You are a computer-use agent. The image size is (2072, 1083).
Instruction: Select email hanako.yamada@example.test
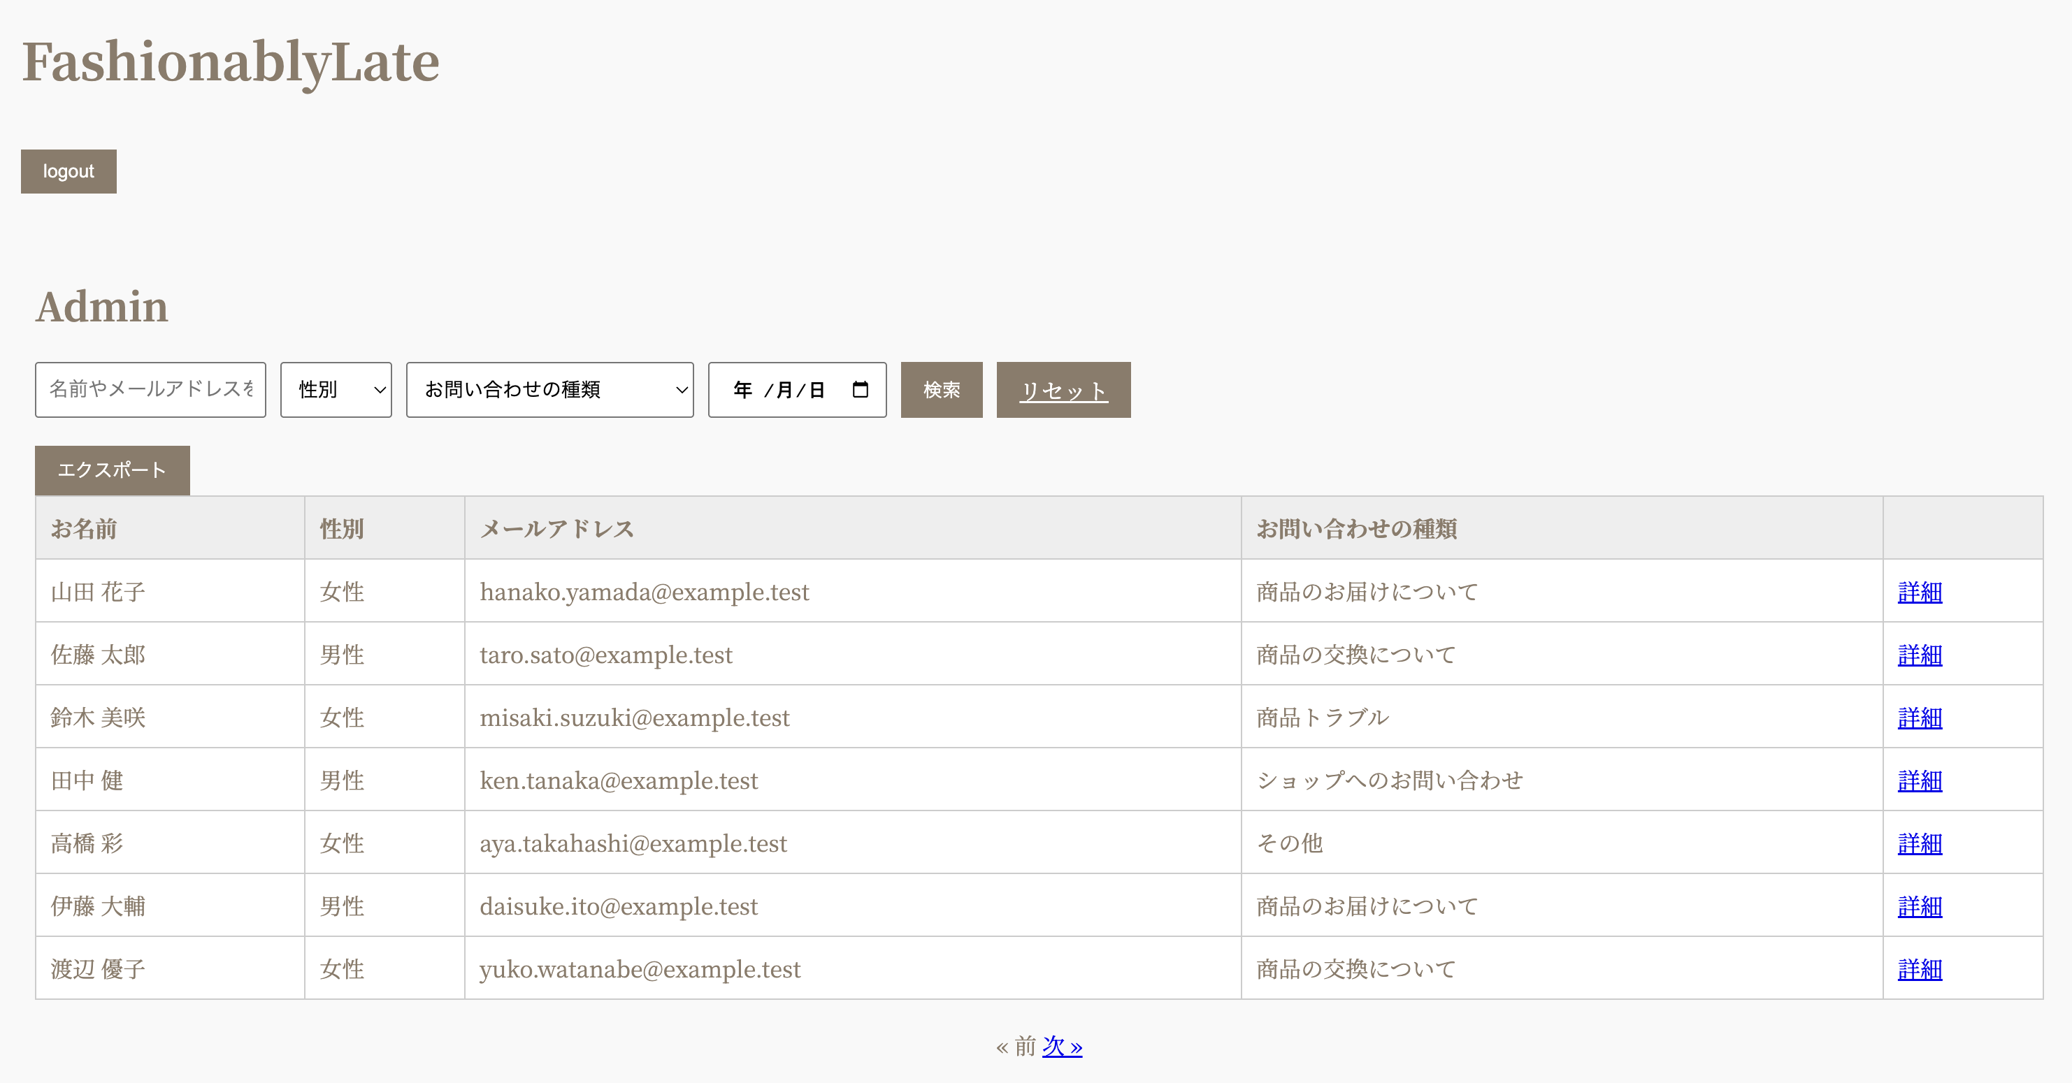(x=645, y=592)
